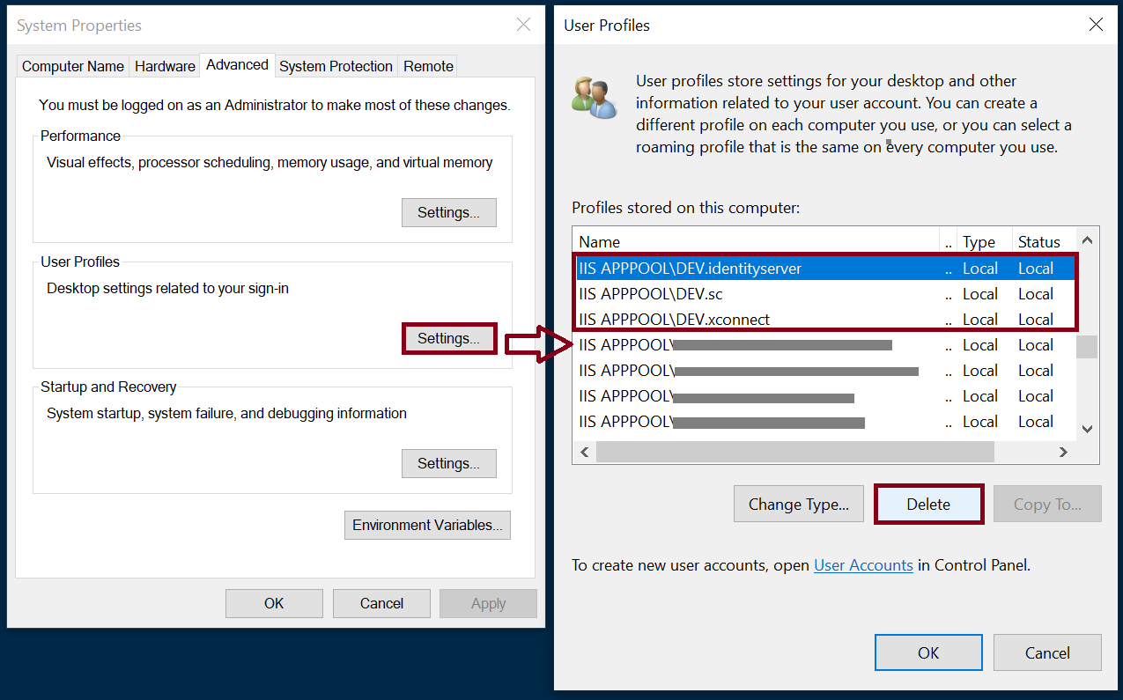The image size is (1123, 700).
Task: Open the Hardware tab
Action: pyautogui.click(x=165, y=66)
